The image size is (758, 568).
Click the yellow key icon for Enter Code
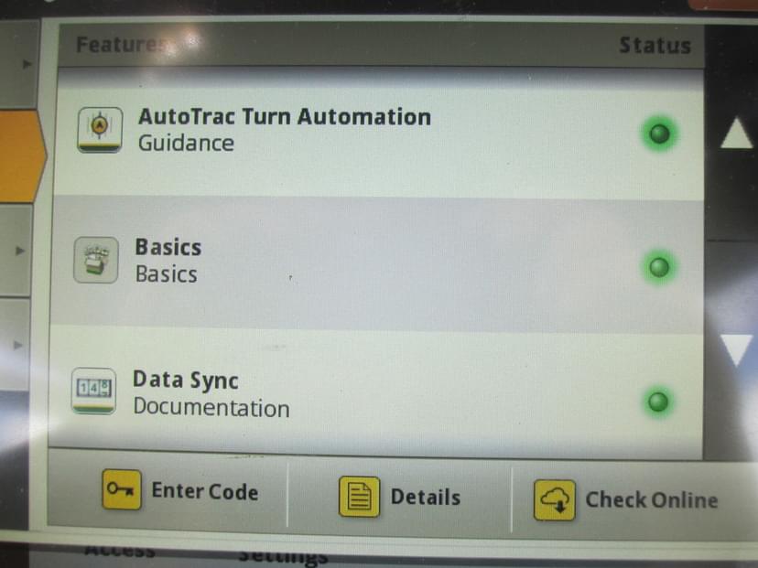pos(122,489)
